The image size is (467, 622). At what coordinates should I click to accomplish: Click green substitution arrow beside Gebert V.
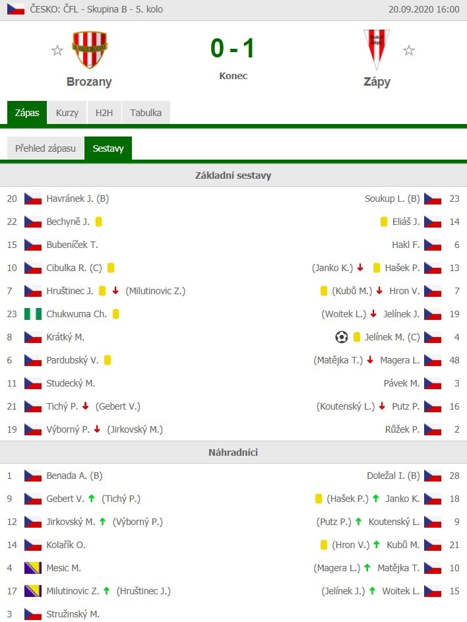coord(92,498)
